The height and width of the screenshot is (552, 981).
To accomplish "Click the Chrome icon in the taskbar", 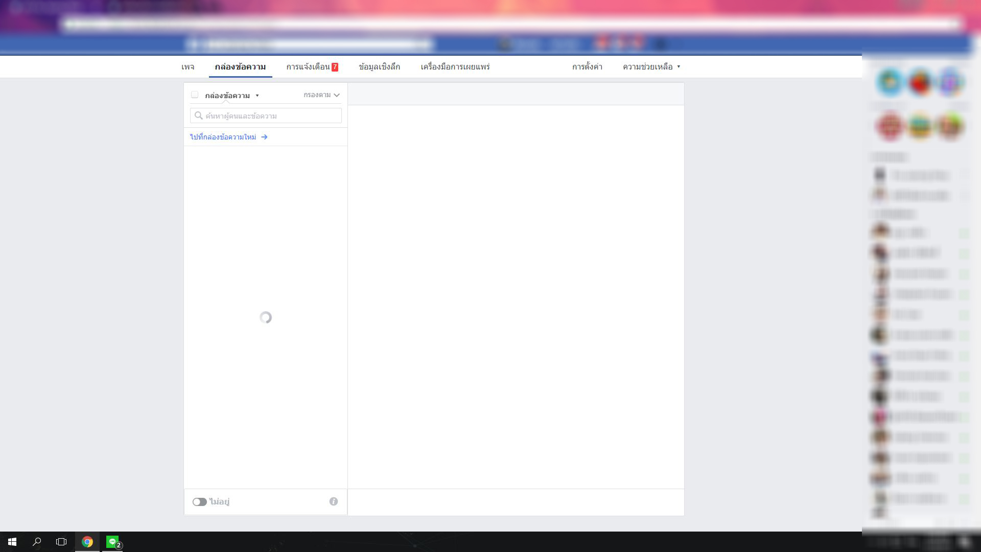I will (x=87, y=542).
